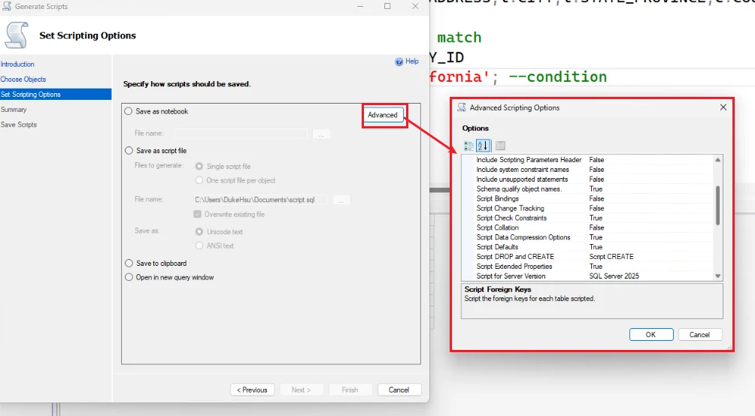Click the Categorized view icon in Options
Screen dimensions: 755x416
468,146
